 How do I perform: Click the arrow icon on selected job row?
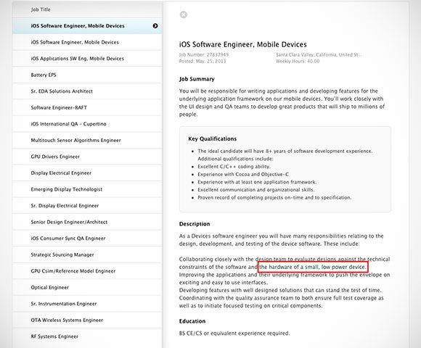click(155, 26)
